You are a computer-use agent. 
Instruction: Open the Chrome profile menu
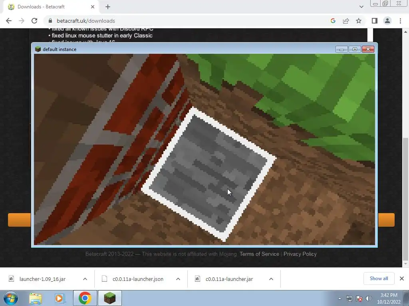pos(387,21)
